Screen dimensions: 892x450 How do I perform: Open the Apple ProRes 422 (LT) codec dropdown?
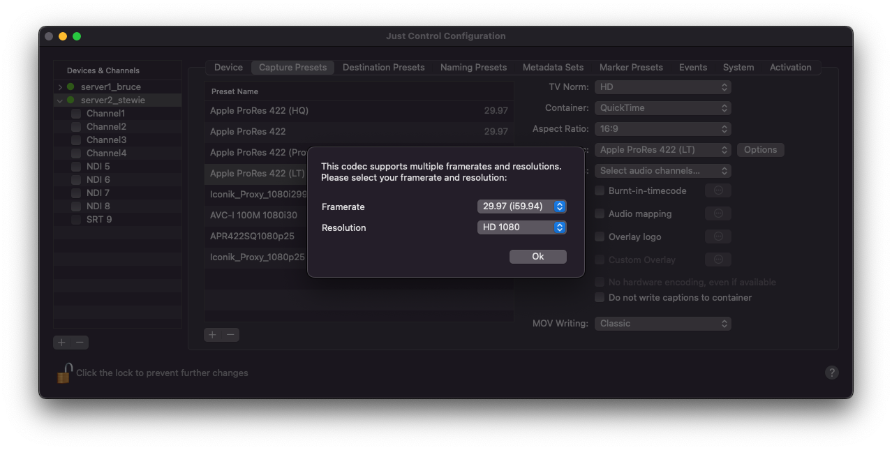662,150
